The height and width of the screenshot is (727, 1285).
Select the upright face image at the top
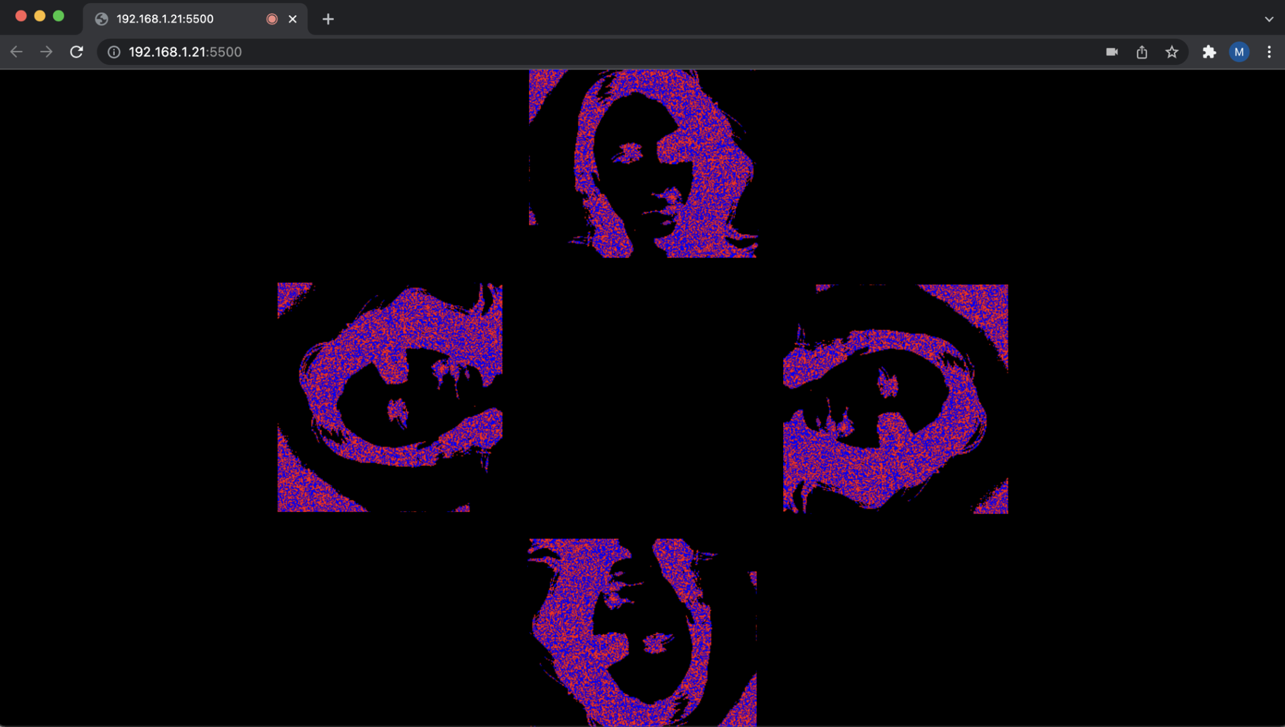click(x=642, y=164)
